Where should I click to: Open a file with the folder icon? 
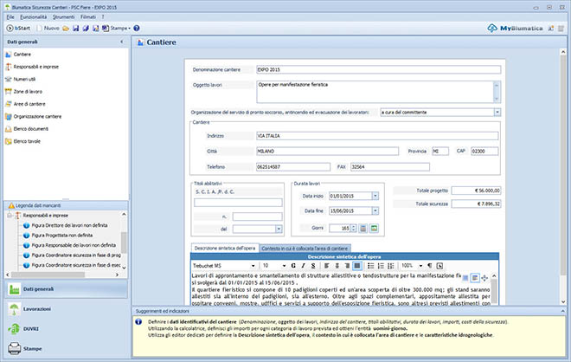(x=67, y=29)
